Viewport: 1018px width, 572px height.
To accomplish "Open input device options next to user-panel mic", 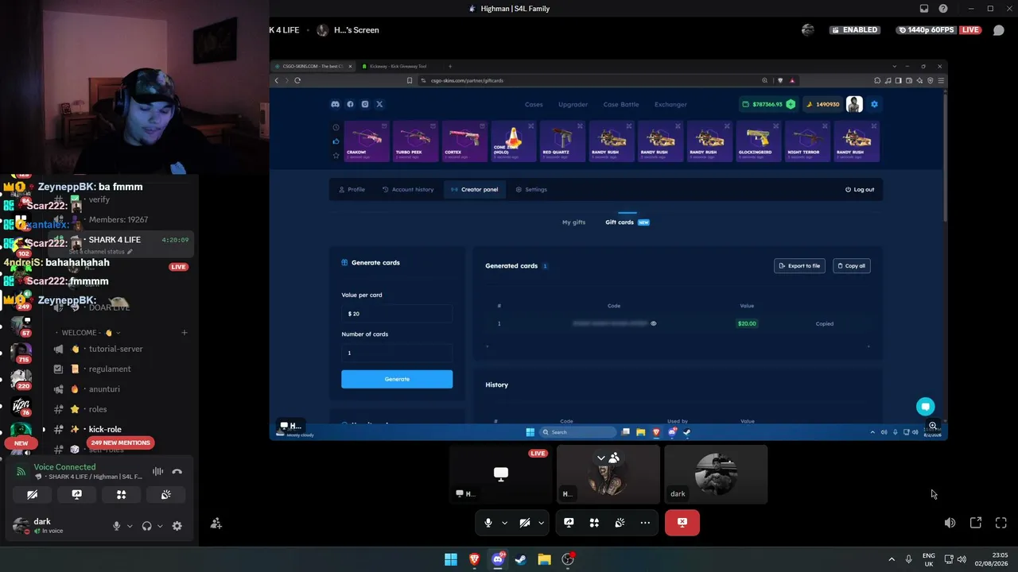I will point(129,526).
